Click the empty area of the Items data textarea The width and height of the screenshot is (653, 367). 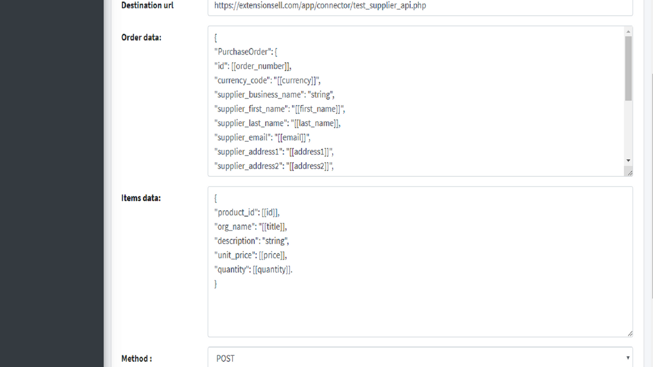(x=420, y=311)
